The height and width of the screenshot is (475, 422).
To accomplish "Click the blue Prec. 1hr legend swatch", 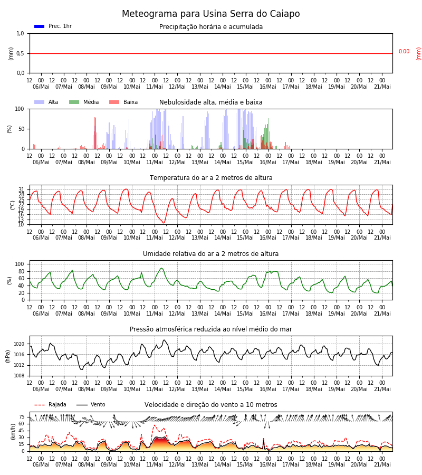I will point(40,26).
